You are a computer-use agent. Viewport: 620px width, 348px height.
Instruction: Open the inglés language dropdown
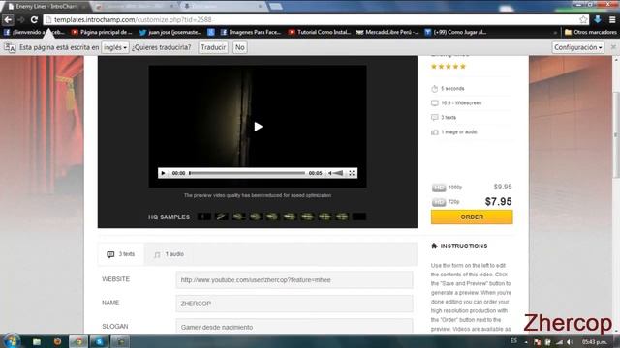pyautogui.click(x=115, y=47)
